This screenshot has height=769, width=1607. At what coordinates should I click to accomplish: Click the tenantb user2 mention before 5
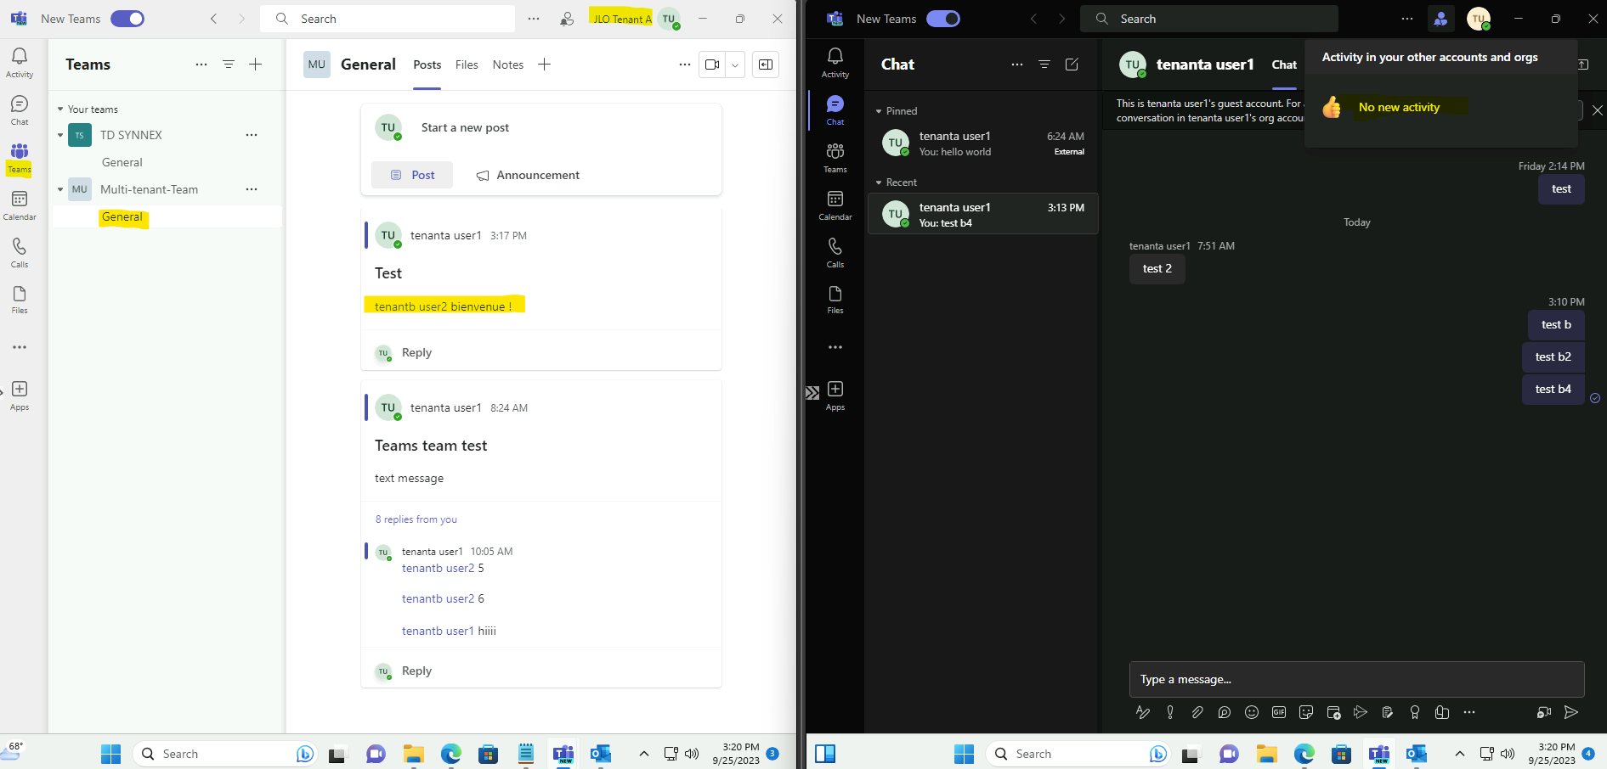(438, 568)
